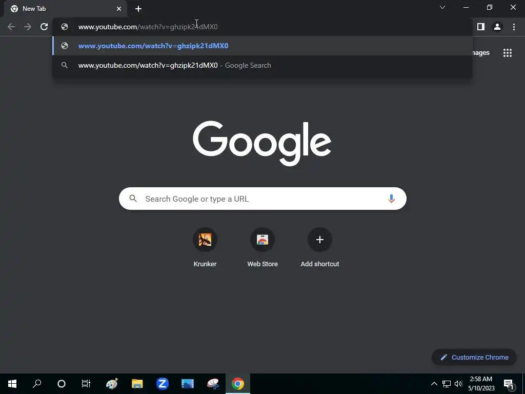Go forward using the forward arrow
The height and width of the screenshot is (394, 525).
pyautogui.click(x=28, y=27)
